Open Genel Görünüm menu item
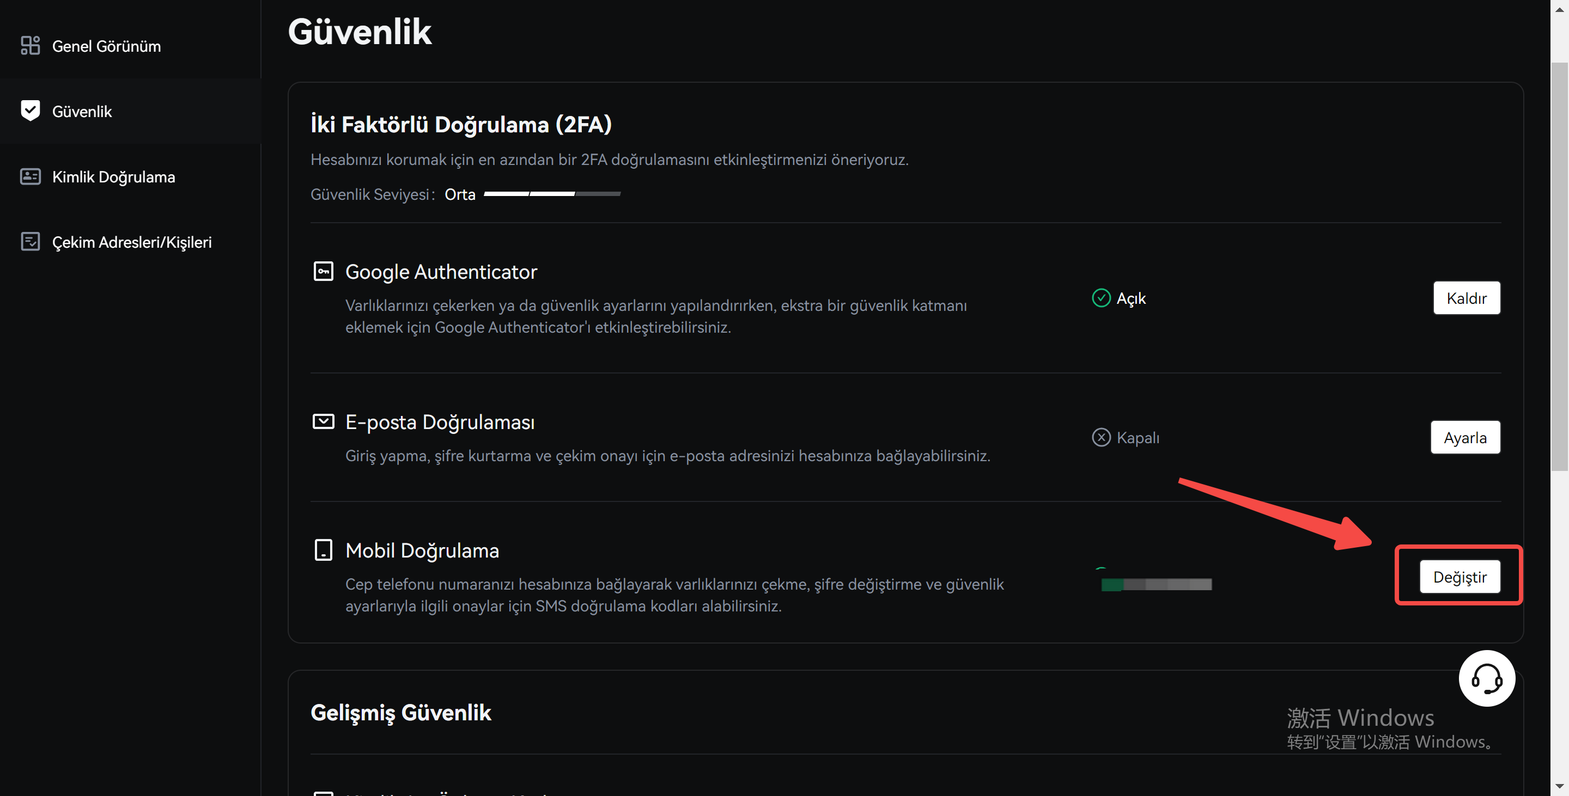The height and width of the screenshot is (796, 1569). (106, 46)
